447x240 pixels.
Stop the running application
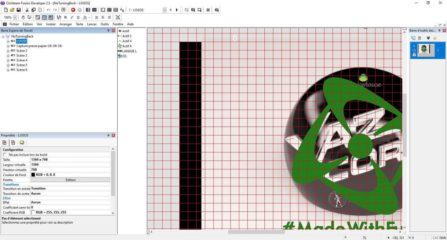tap(208, 10)
